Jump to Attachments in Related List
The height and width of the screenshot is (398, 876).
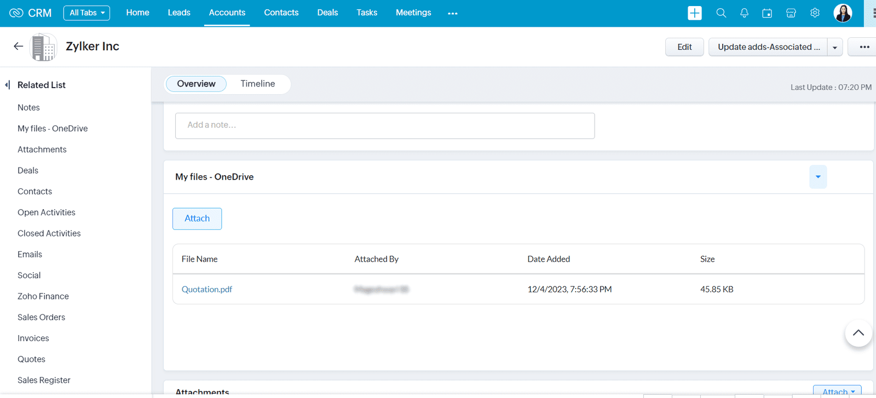(x=42, y=149)
